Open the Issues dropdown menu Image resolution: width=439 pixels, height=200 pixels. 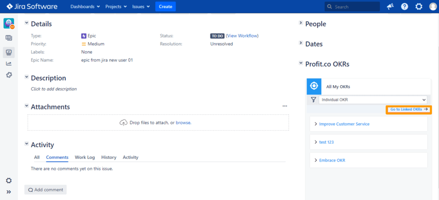click(141, 7)
